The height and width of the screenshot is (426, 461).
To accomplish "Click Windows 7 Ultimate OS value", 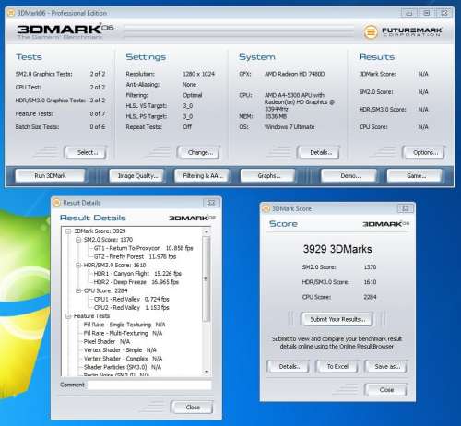I will 290,127.
